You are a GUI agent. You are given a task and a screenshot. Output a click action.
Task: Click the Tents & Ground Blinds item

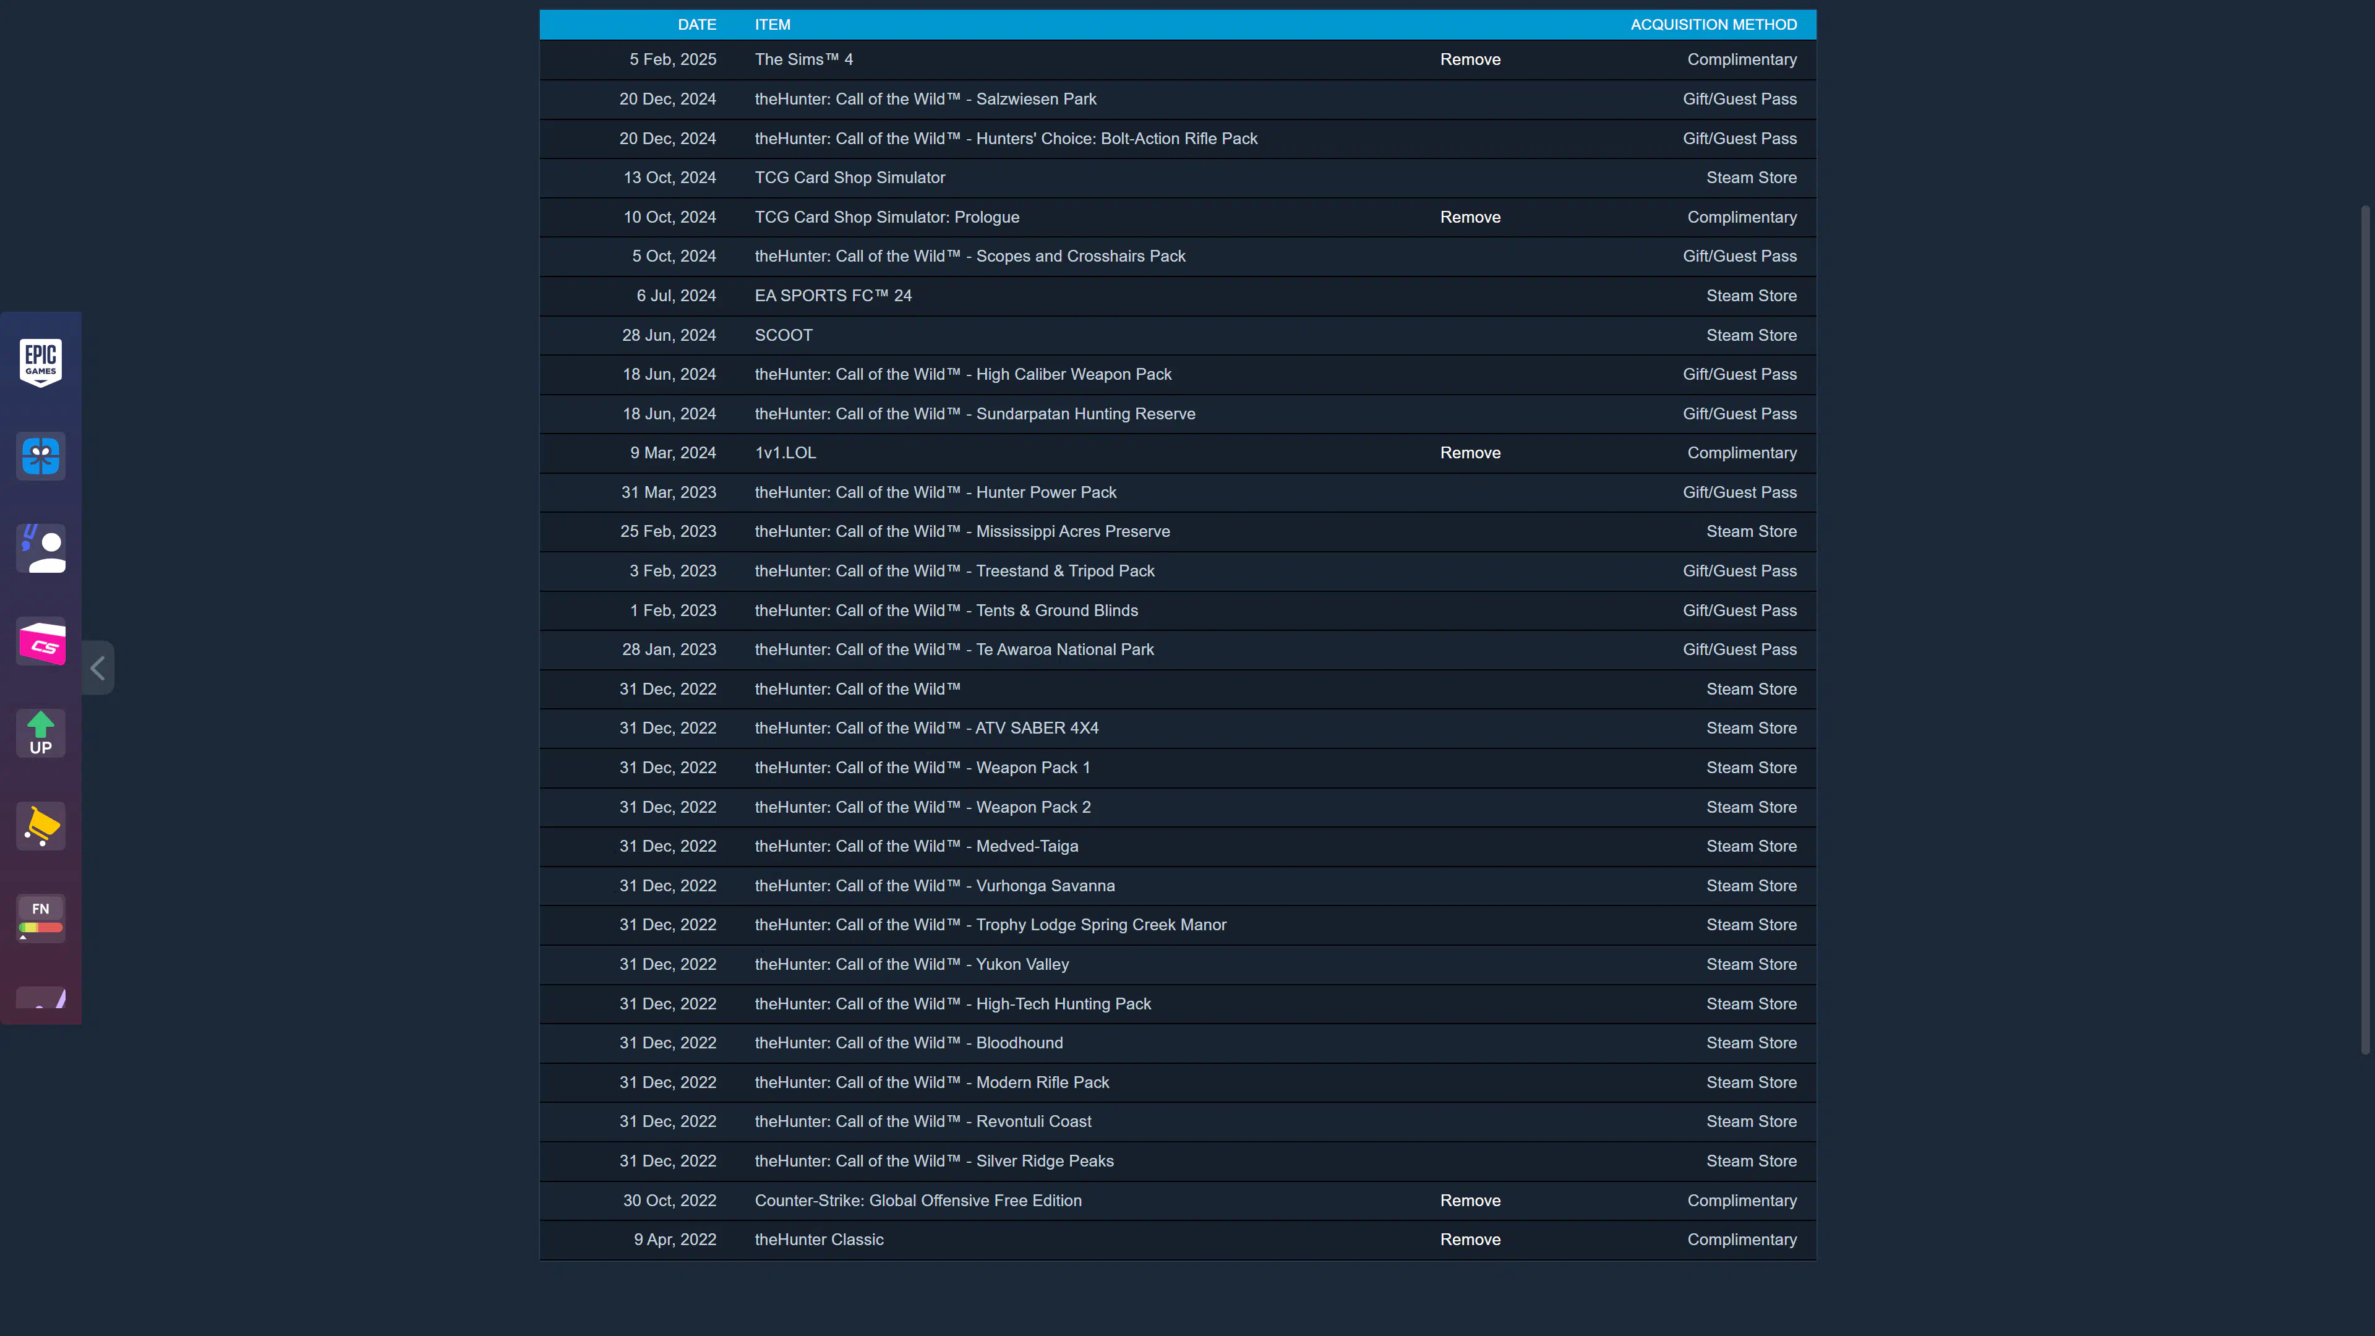(x=947, y=611)
